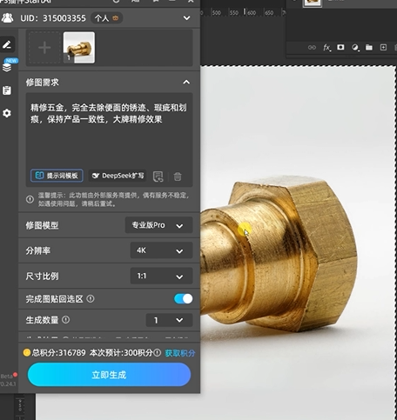Click link layers icon in Layers panel
Viewport: 397px width, 420px height.
point(312,48)
